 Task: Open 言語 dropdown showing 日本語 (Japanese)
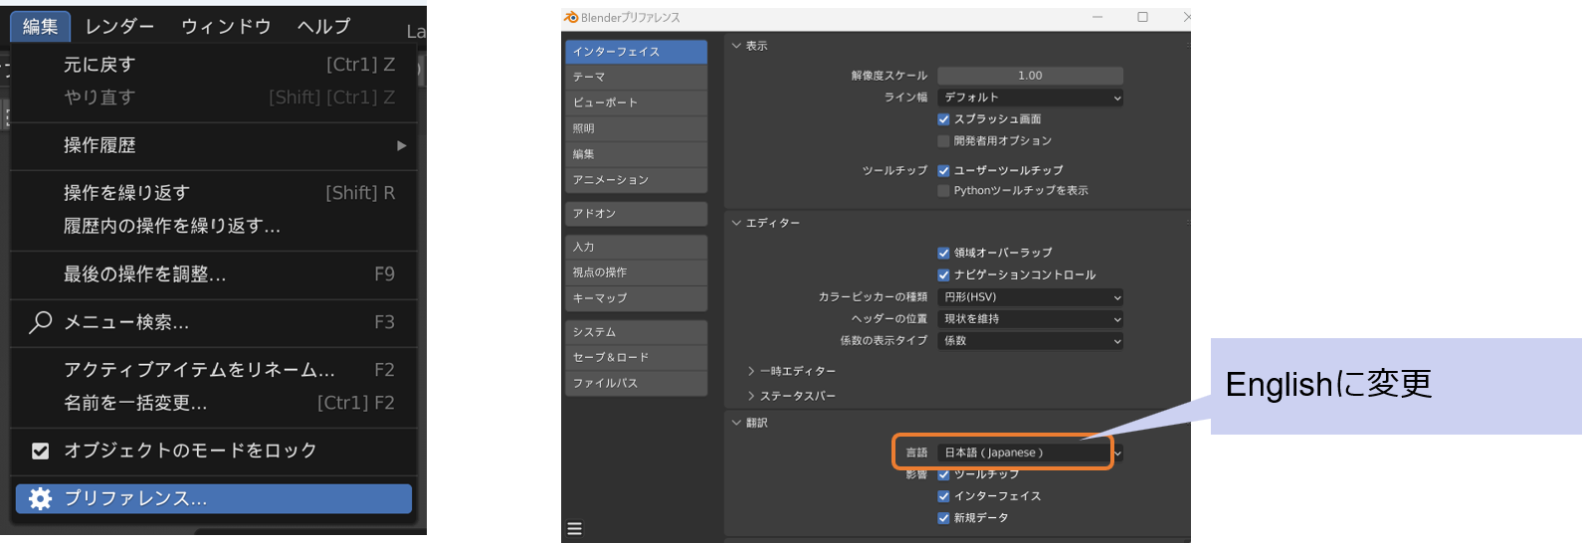tap(1031, 452)
